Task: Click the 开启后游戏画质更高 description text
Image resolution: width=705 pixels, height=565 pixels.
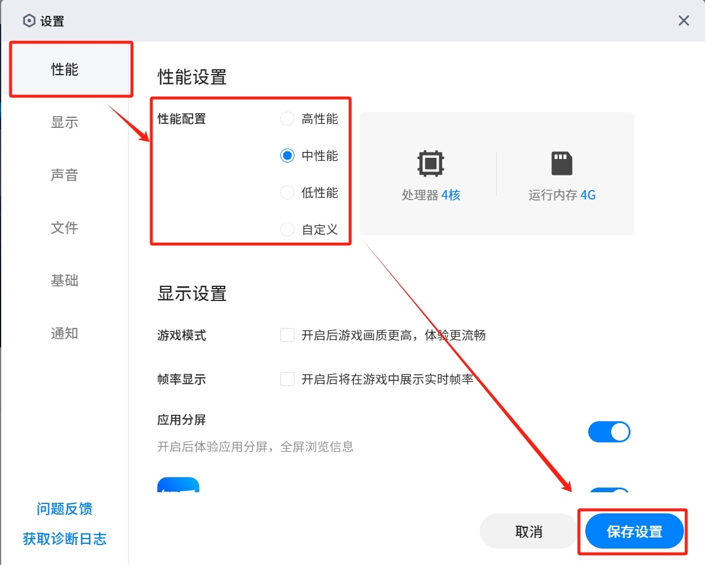Action: [x=394, y=336]
